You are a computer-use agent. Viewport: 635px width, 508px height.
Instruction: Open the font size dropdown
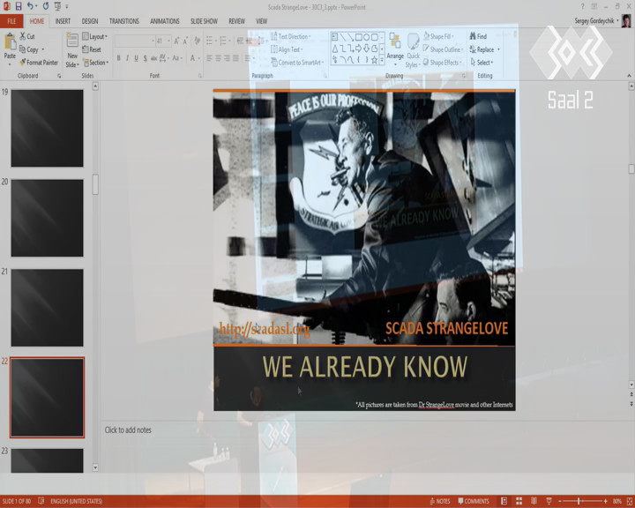(x=168, y=41)
